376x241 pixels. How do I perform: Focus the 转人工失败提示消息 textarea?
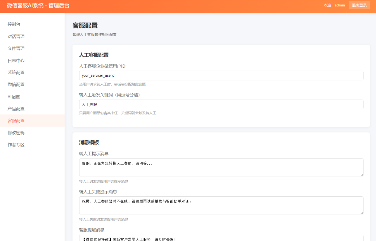pyautogui.click(x=221, y=205)
